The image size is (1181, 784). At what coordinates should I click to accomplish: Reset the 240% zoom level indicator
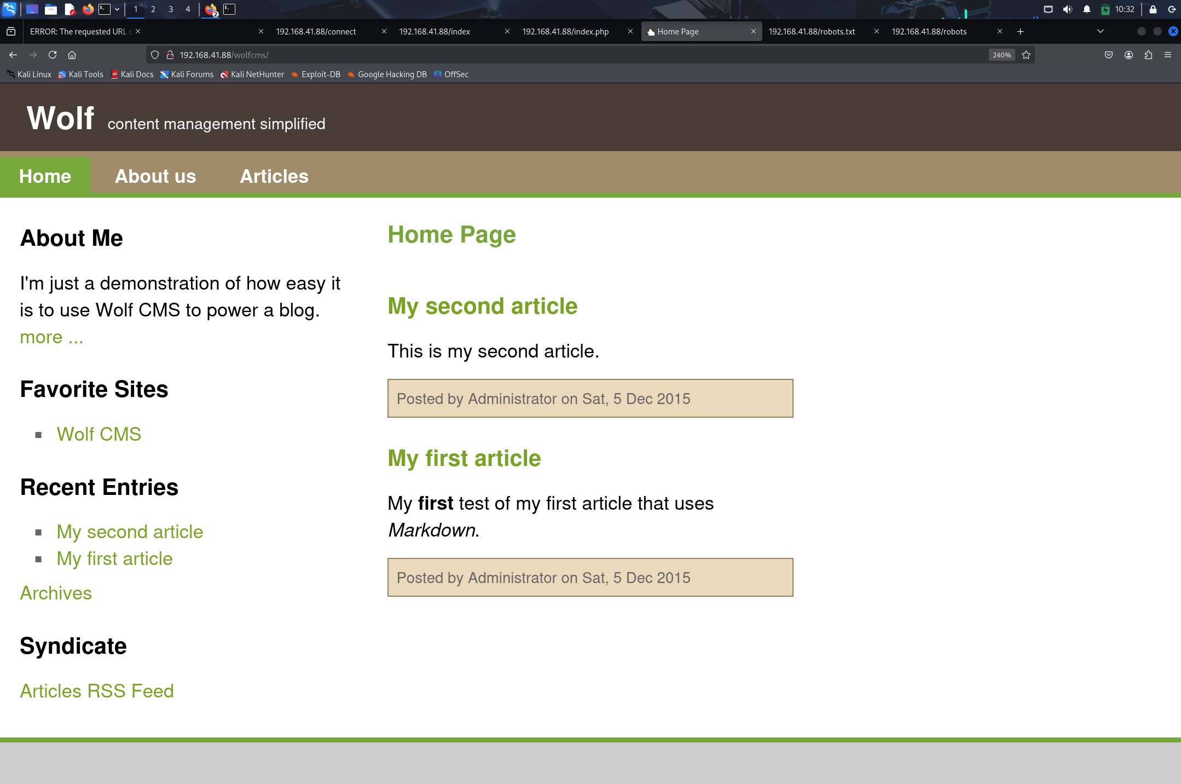pos(1001,55)
